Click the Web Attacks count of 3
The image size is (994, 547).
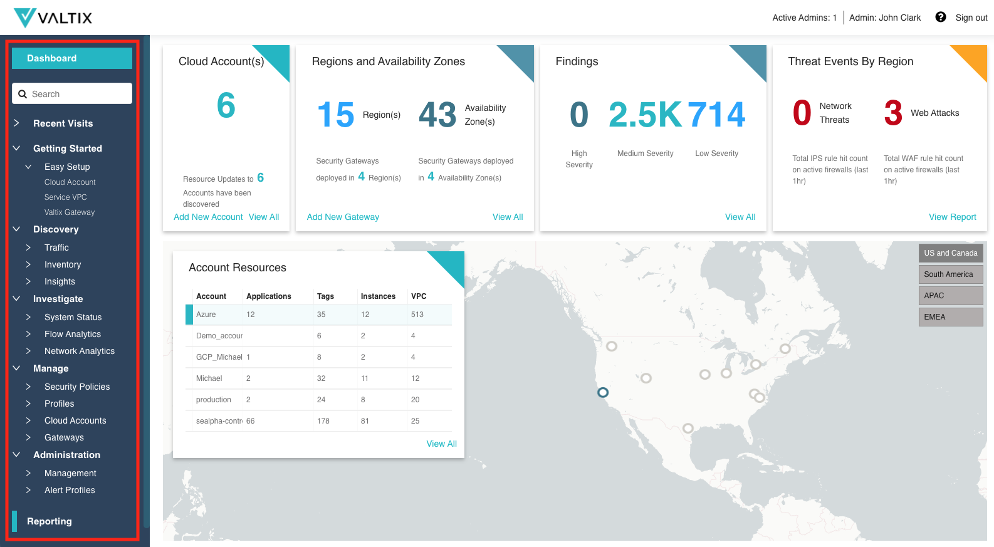coord(893,113)
